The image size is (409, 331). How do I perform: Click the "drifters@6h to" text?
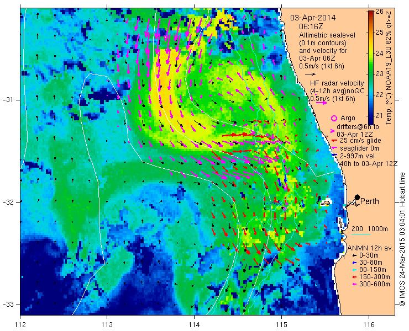(358, 127)
